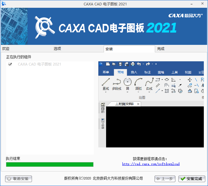Open the cad.caxa.com softdownload link
Viewport: 208px width, 186px height.
[151, 164]
